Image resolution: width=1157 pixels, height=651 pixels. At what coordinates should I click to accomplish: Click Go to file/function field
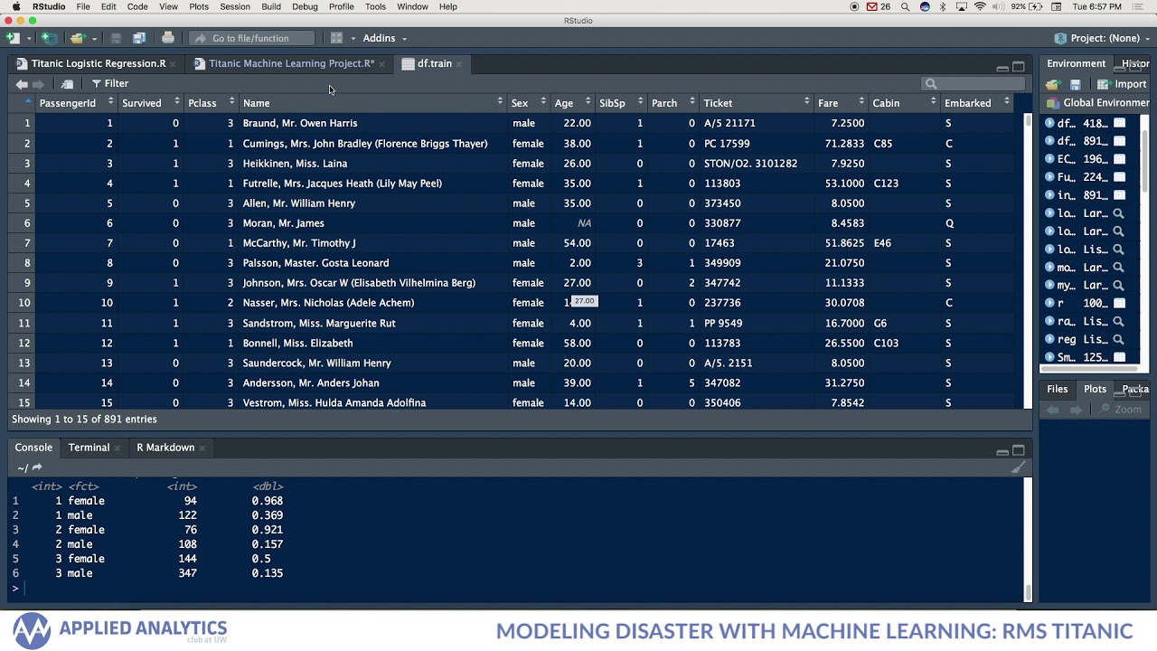click(x=250, y=38)
